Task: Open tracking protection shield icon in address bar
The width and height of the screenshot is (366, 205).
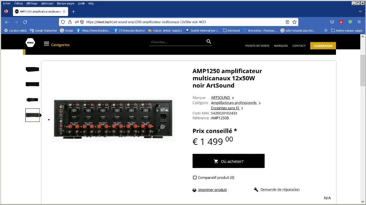Action: (x=63, y=22)
